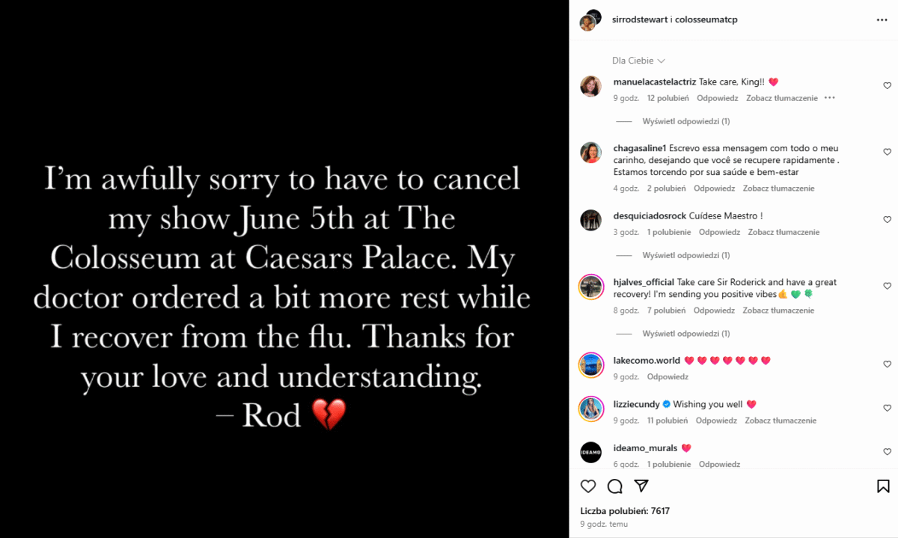Like manuelacastelactriz's comment
Screen dimensions: 898x538
point(888,86)
